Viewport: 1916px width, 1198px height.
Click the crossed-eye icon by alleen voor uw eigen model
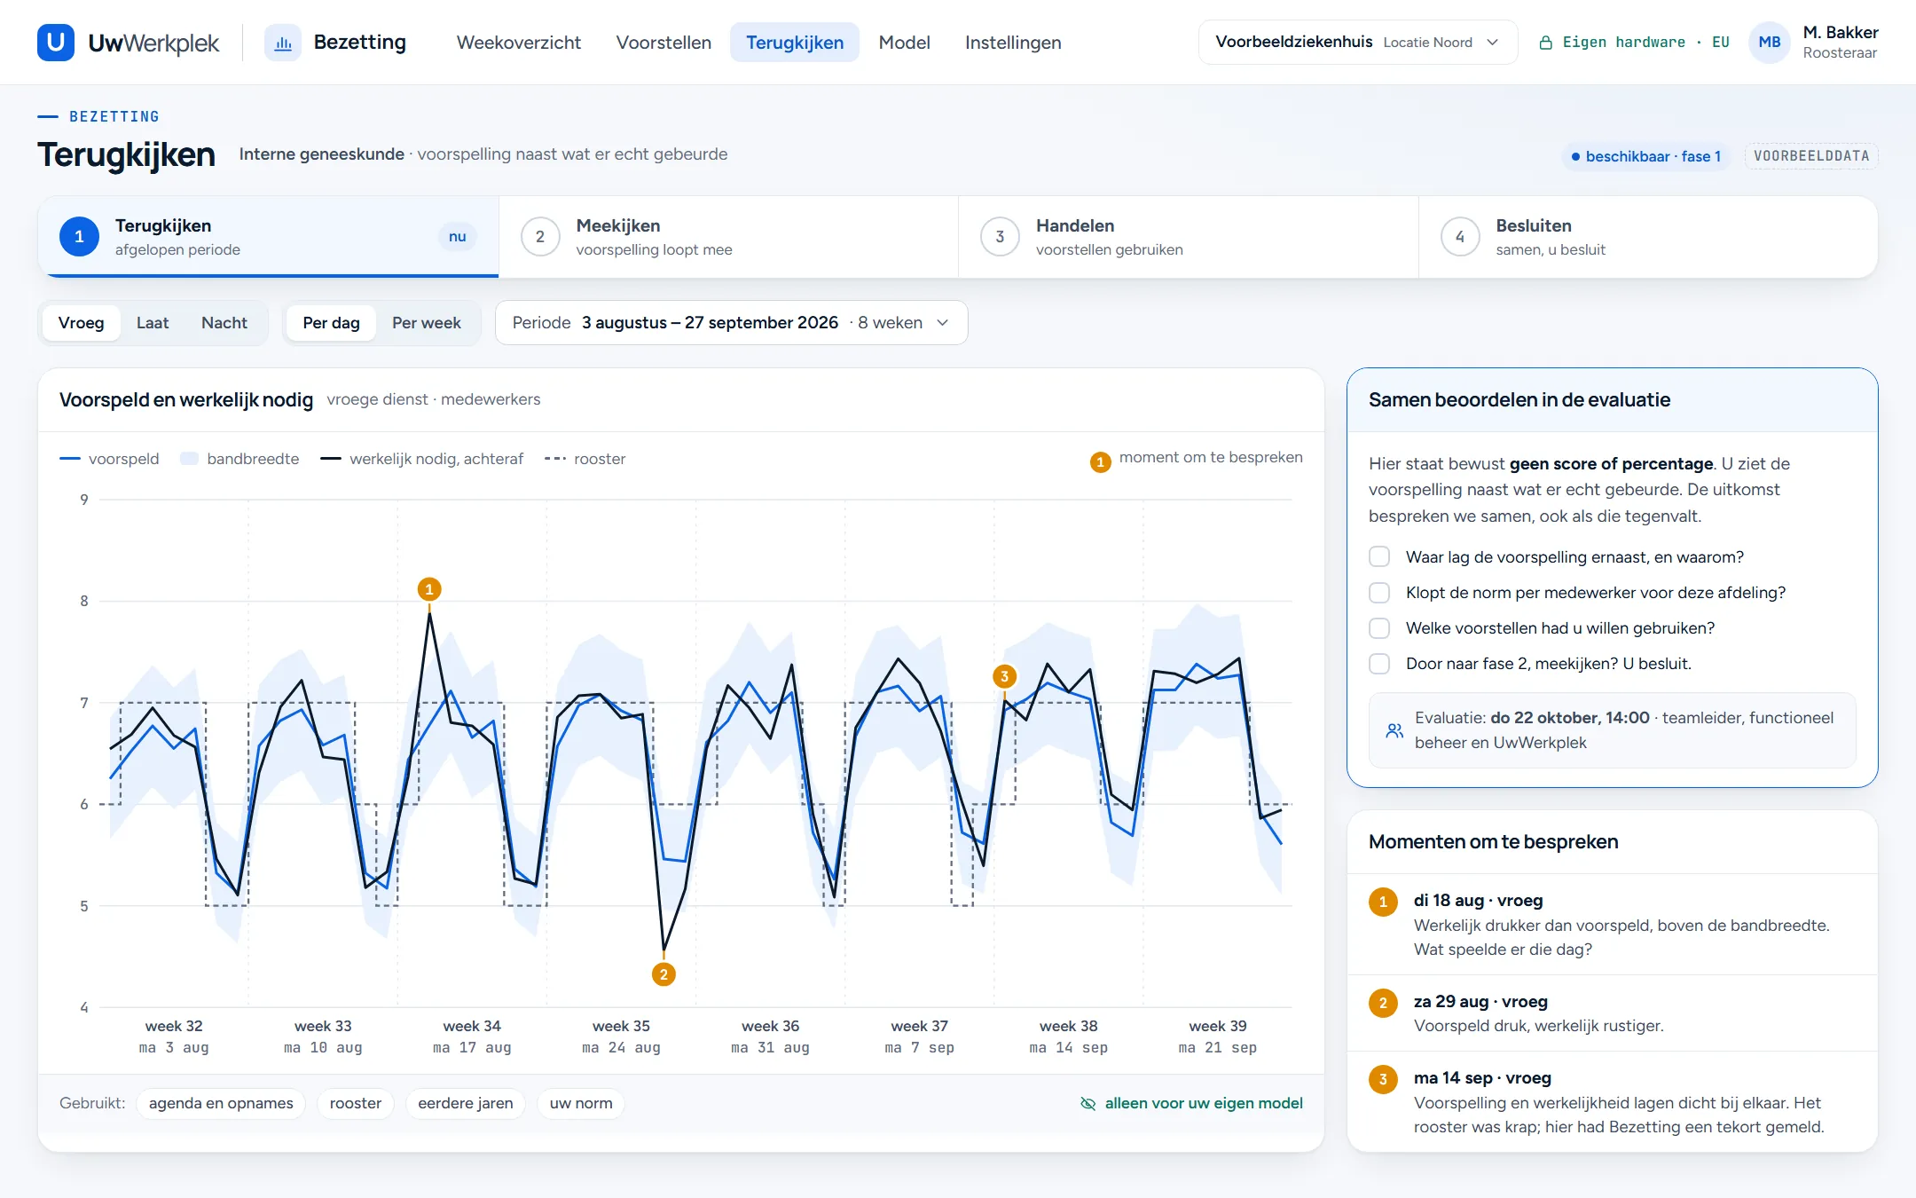point(1088,1103)
